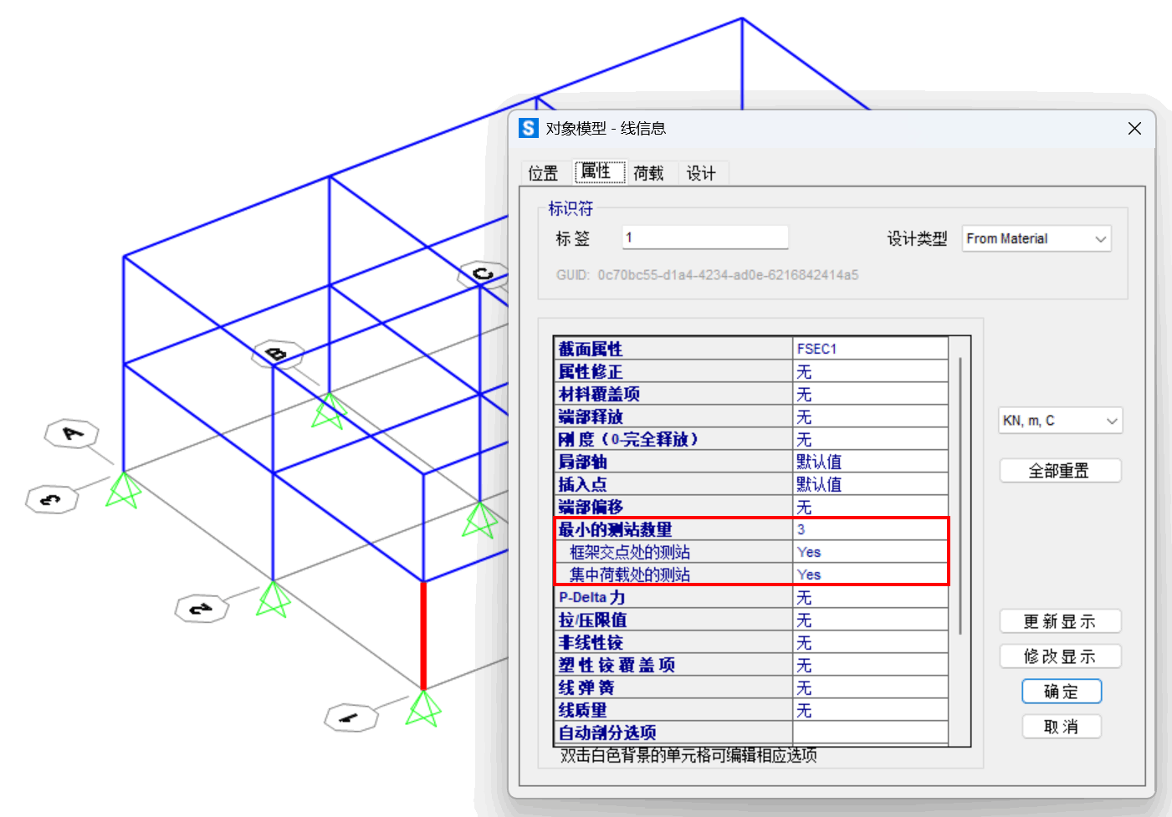Click grid bubble A in the model view
This screenshot has width=1172, height=817.
point(72,433)
